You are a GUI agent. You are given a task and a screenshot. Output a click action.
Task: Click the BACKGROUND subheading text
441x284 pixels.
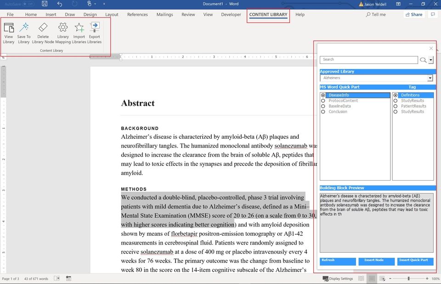140,128
